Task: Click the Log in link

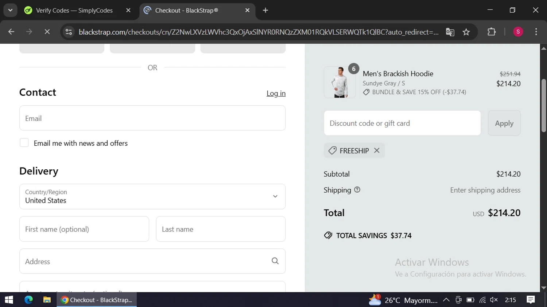Action: point(276,94)
